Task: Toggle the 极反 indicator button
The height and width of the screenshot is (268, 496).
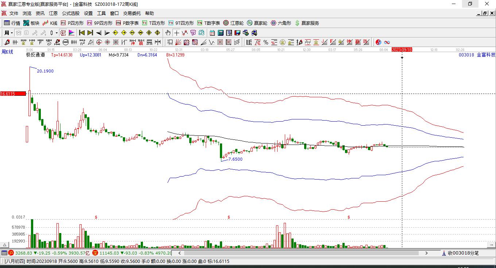Action: (x=63, y=33)
